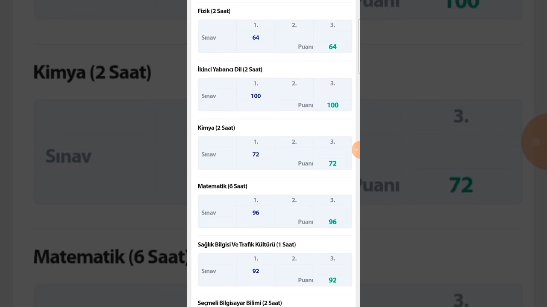
Task: Click Sağlık Bilgisi green Puanı value 92
Action: (332, 281)
